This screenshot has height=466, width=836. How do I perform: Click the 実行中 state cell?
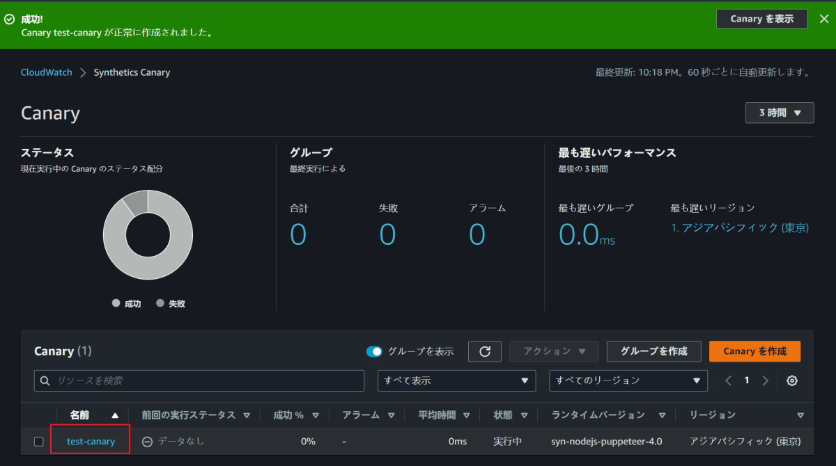508,442
